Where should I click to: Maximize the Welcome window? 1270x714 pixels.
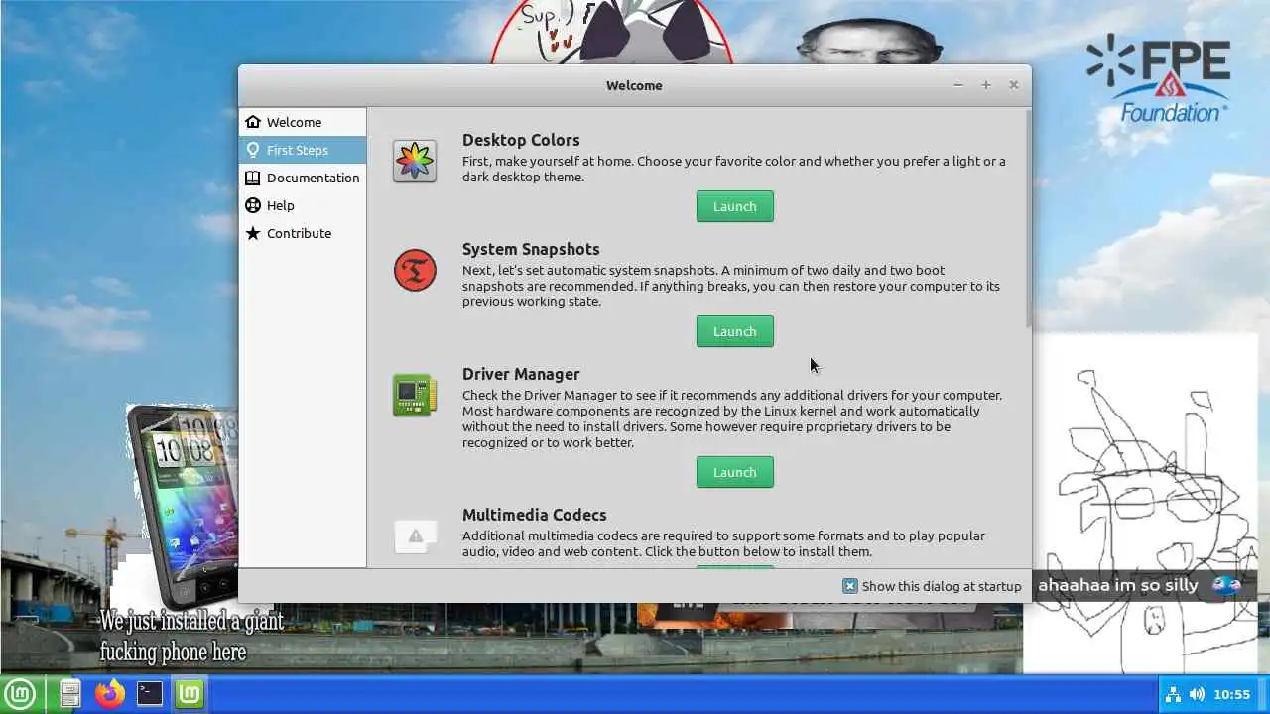point(986,85)
